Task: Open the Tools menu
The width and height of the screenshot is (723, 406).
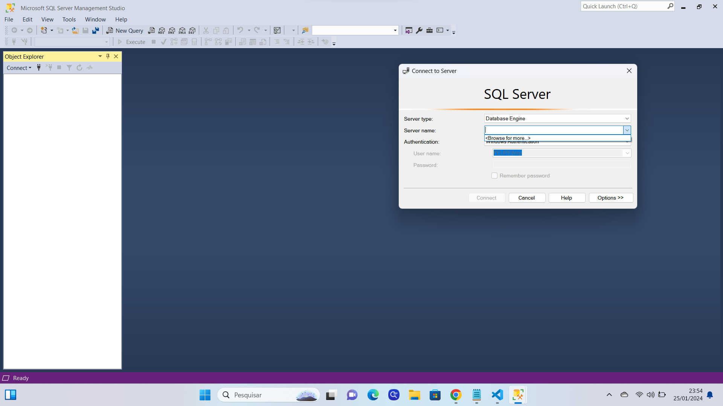Action: [x=69, y=19]
